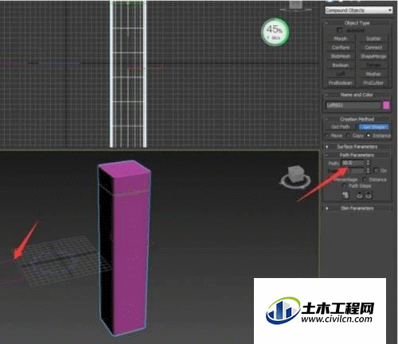
Task: Select the Copy radio option
Action: click(x=349, y=136)
